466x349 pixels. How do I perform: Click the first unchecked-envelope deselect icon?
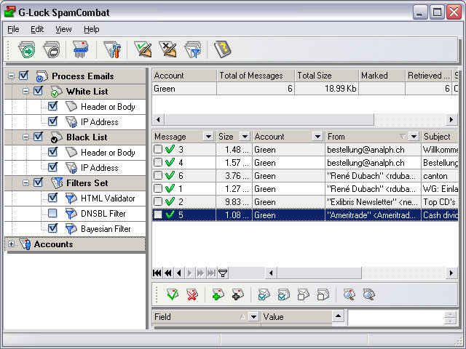coord(303,294)
